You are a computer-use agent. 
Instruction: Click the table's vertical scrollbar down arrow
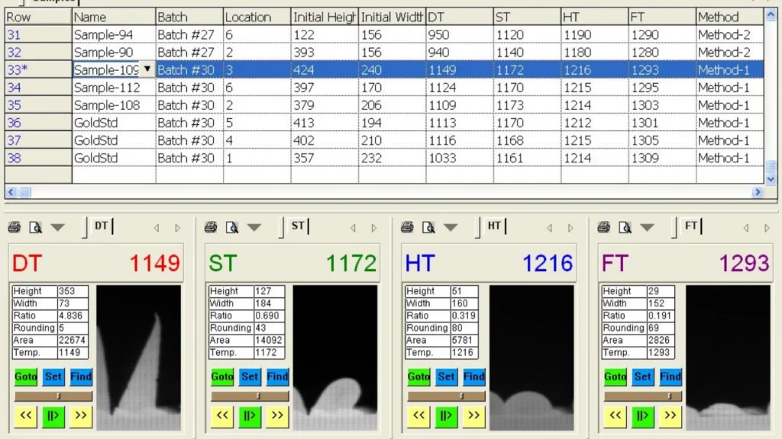click(771, 179)
